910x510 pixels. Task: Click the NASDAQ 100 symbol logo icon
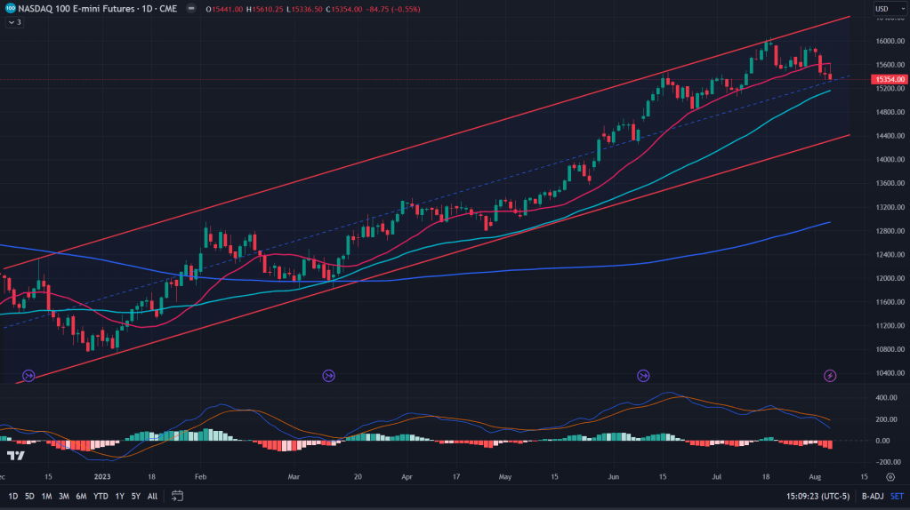[9, 9]
